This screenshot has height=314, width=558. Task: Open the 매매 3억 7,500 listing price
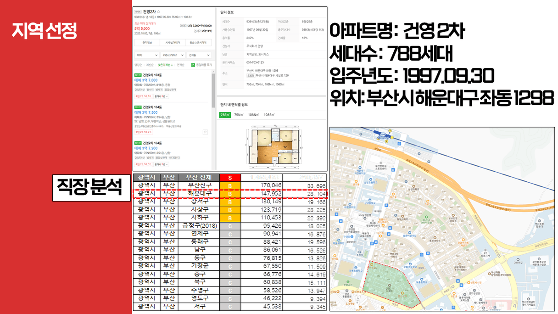146,112
